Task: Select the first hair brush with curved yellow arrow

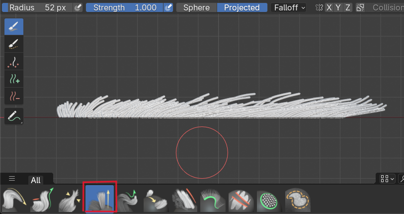Action: (15, 200)
